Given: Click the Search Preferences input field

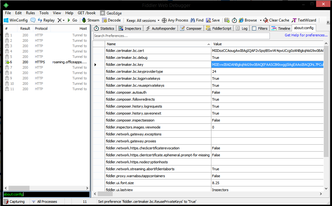Looking at the screenshot, I should pos(182,36).
